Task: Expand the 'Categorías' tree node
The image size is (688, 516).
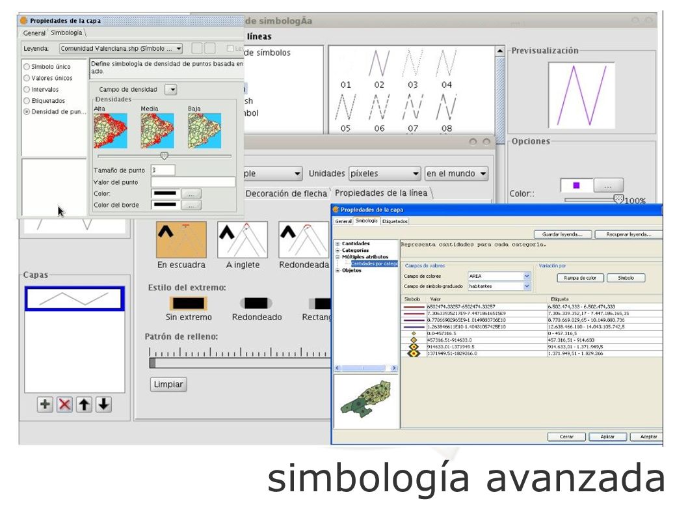Action: [337, 250]
